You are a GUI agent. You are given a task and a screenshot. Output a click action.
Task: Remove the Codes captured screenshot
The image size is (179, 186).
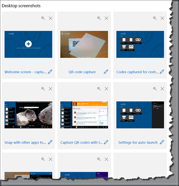(162, 18)
